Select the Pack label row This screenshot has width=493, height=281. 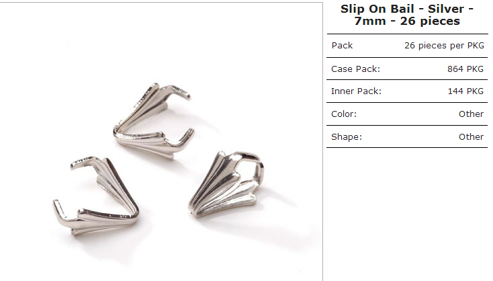[x=407, y=46]
